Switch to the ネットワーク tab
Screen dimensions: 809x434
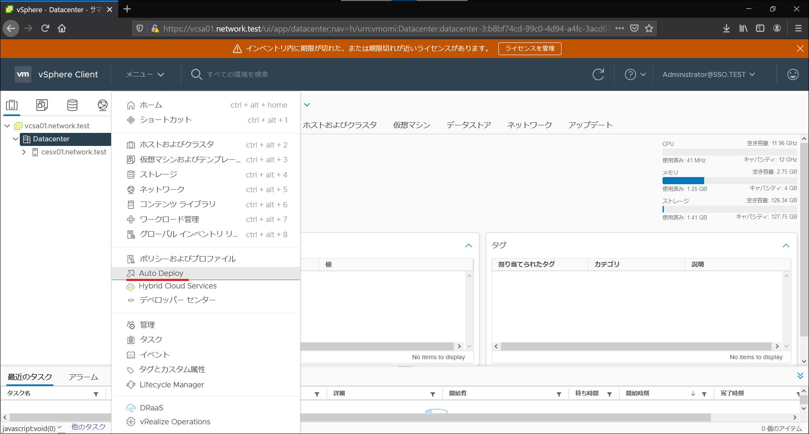tap(530, 125)
